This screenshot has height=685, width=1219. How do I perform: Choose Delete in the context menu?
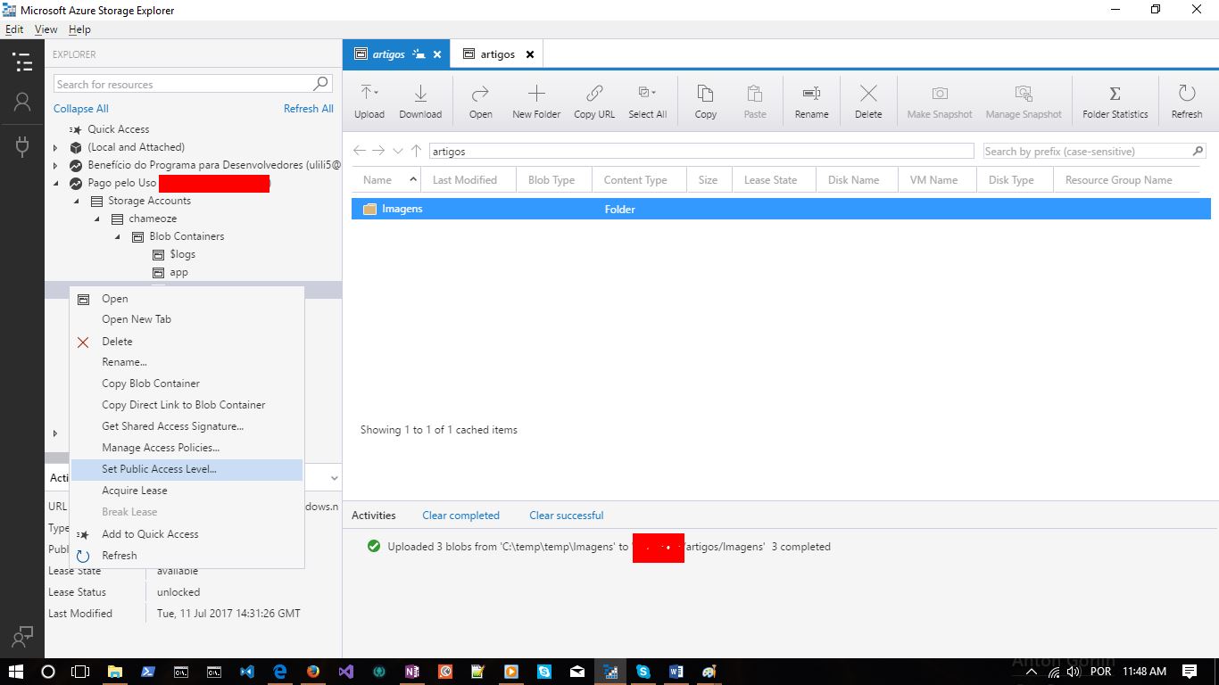pyautogui.click(x=187, y=342)
